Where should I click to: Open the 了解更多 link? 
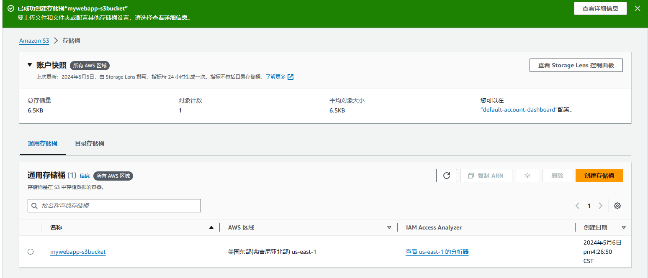pyautogui.click(x=276, y=77)
